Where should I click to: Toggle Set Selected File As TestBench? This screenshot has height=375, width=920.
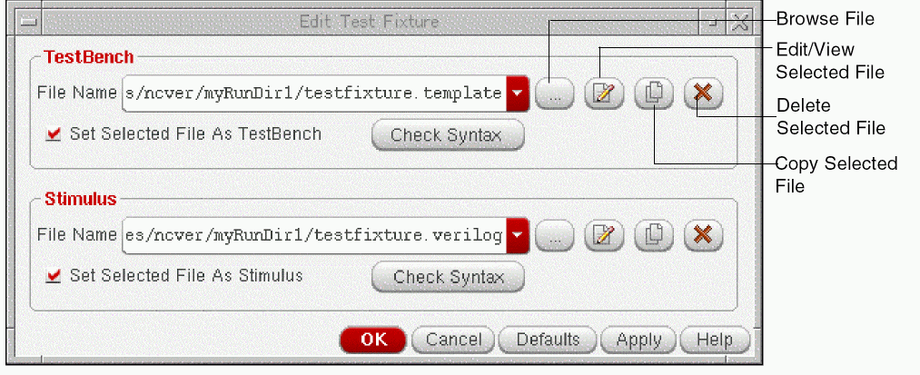[x=54, y=134]
